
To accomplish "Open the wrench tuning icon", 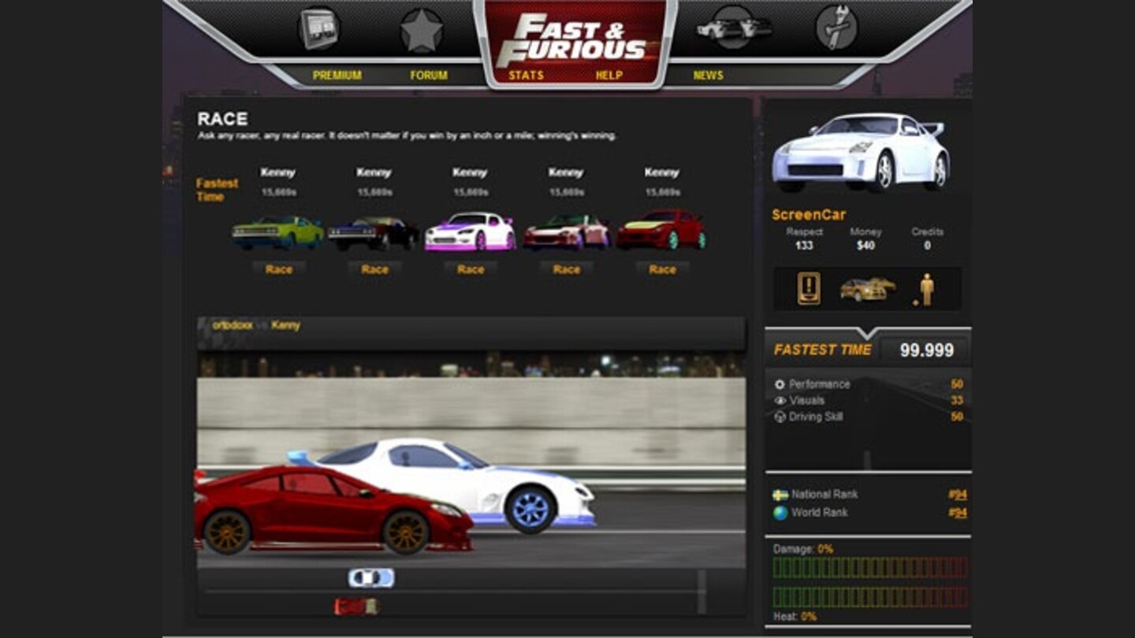I will [836, 28].
